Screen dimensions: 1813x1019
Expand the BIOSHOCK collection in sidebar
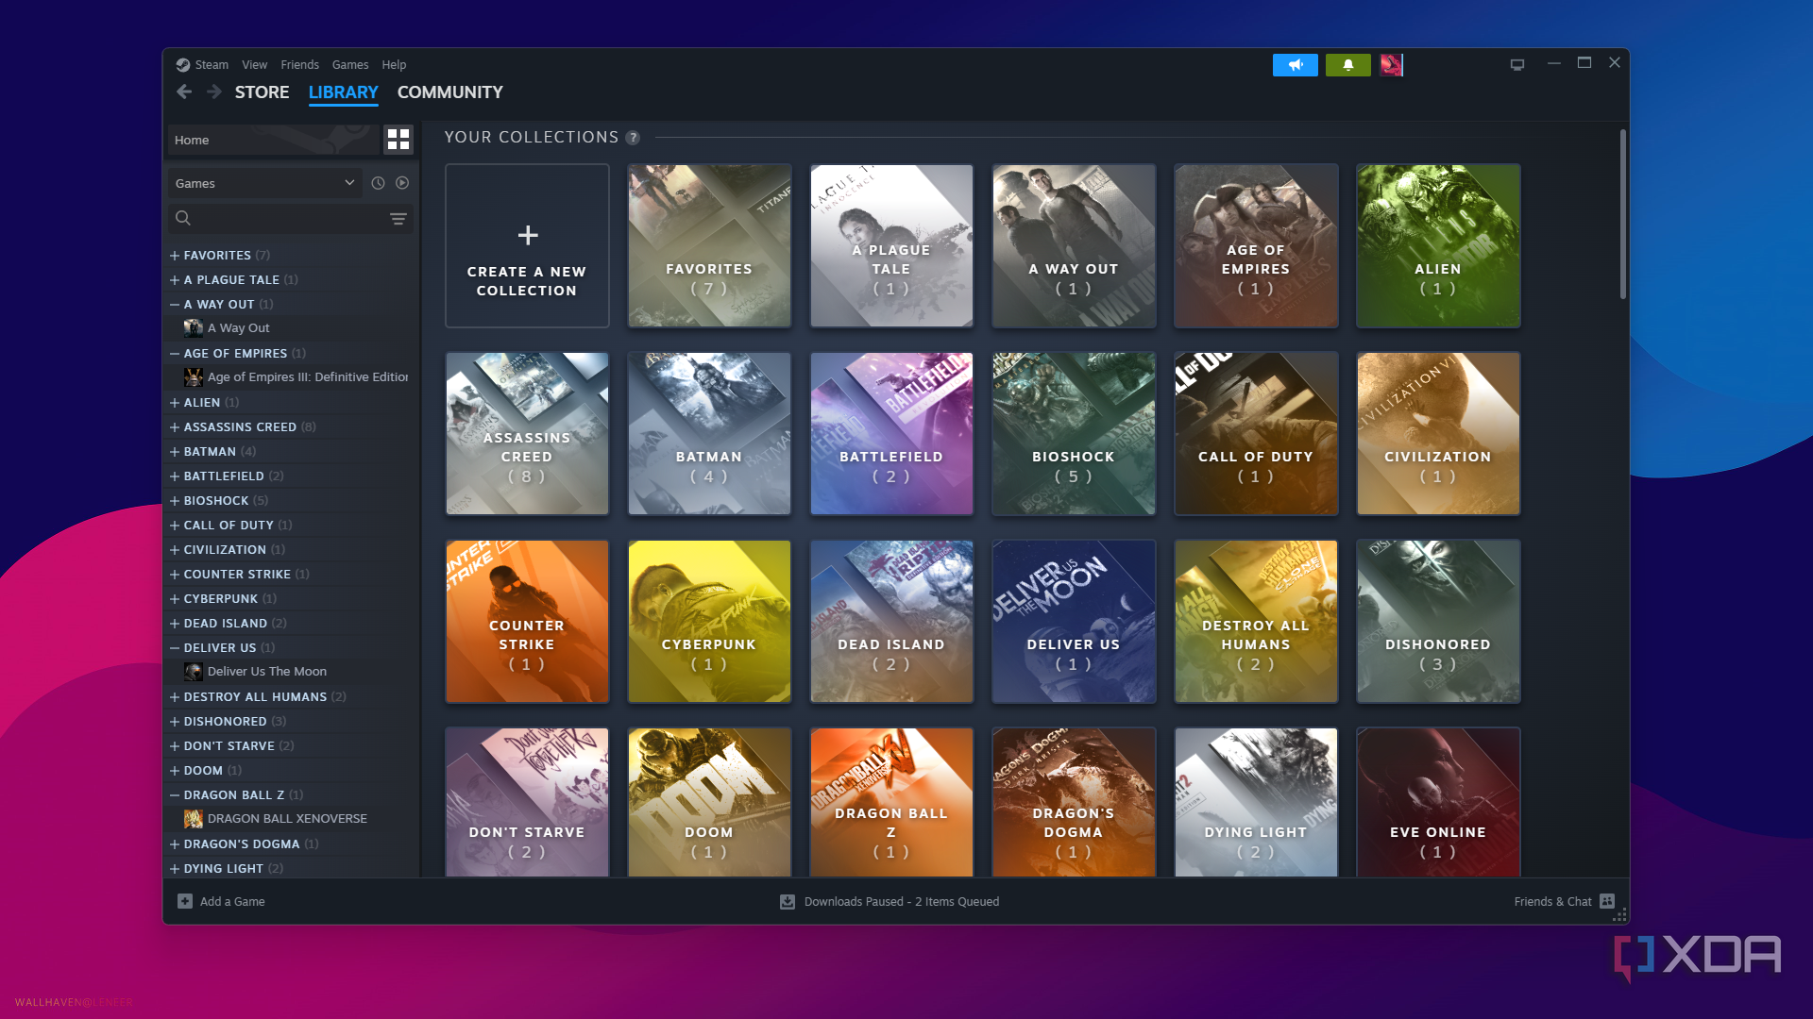[x=175, y=501]
